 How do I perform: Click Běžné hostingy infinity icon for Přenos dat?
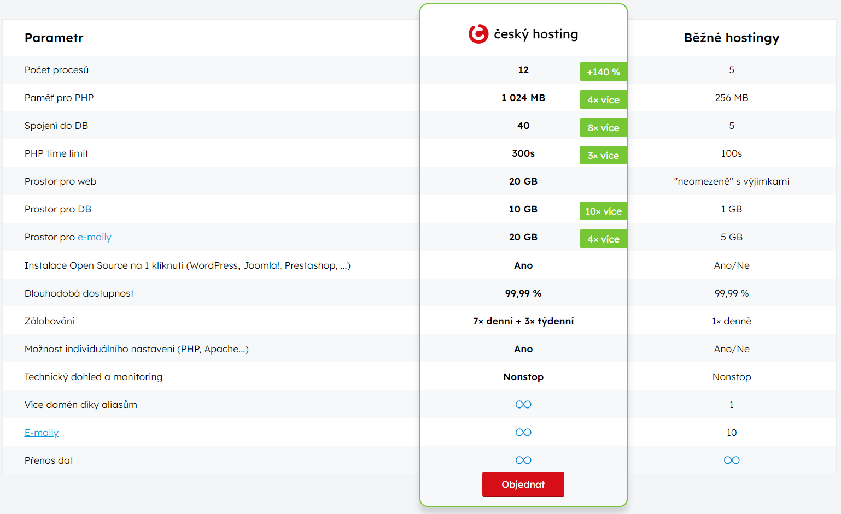click(732, 460)
